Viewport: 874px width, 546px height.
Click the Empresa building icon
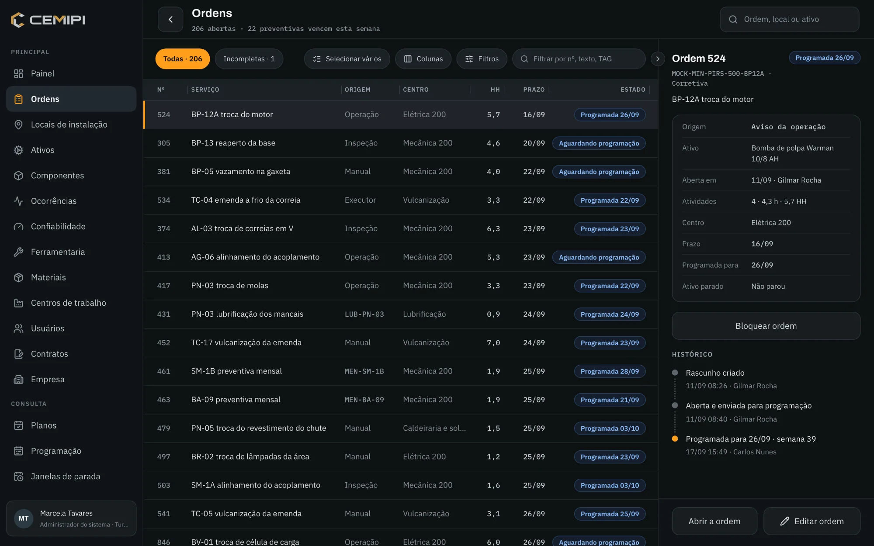[18, 379]
